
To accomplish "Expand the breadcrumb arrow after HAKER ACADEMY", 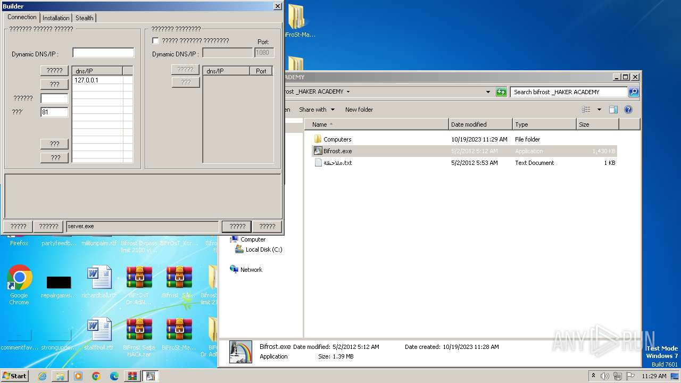I will click(348, 91).
